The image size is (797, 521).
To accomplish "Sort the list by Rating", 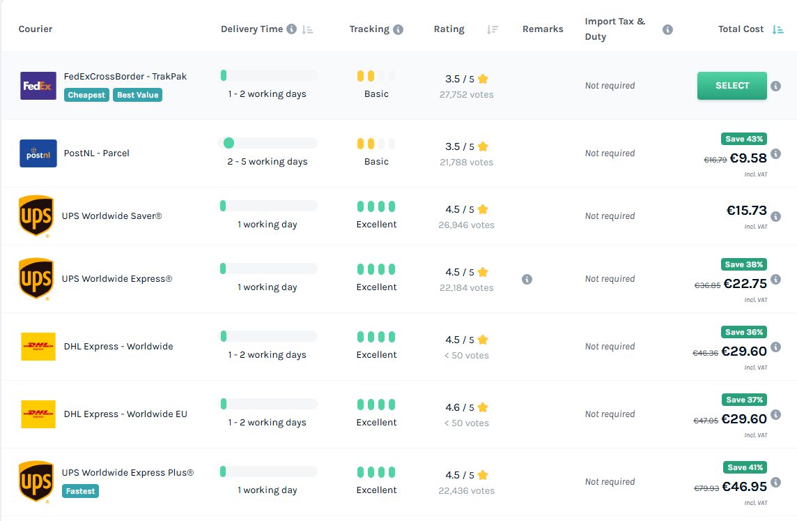I will 492,29.
